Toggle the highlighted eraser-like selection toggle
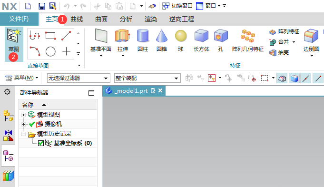The height and width of the screenshot is (187, 324). coord(282,79)
